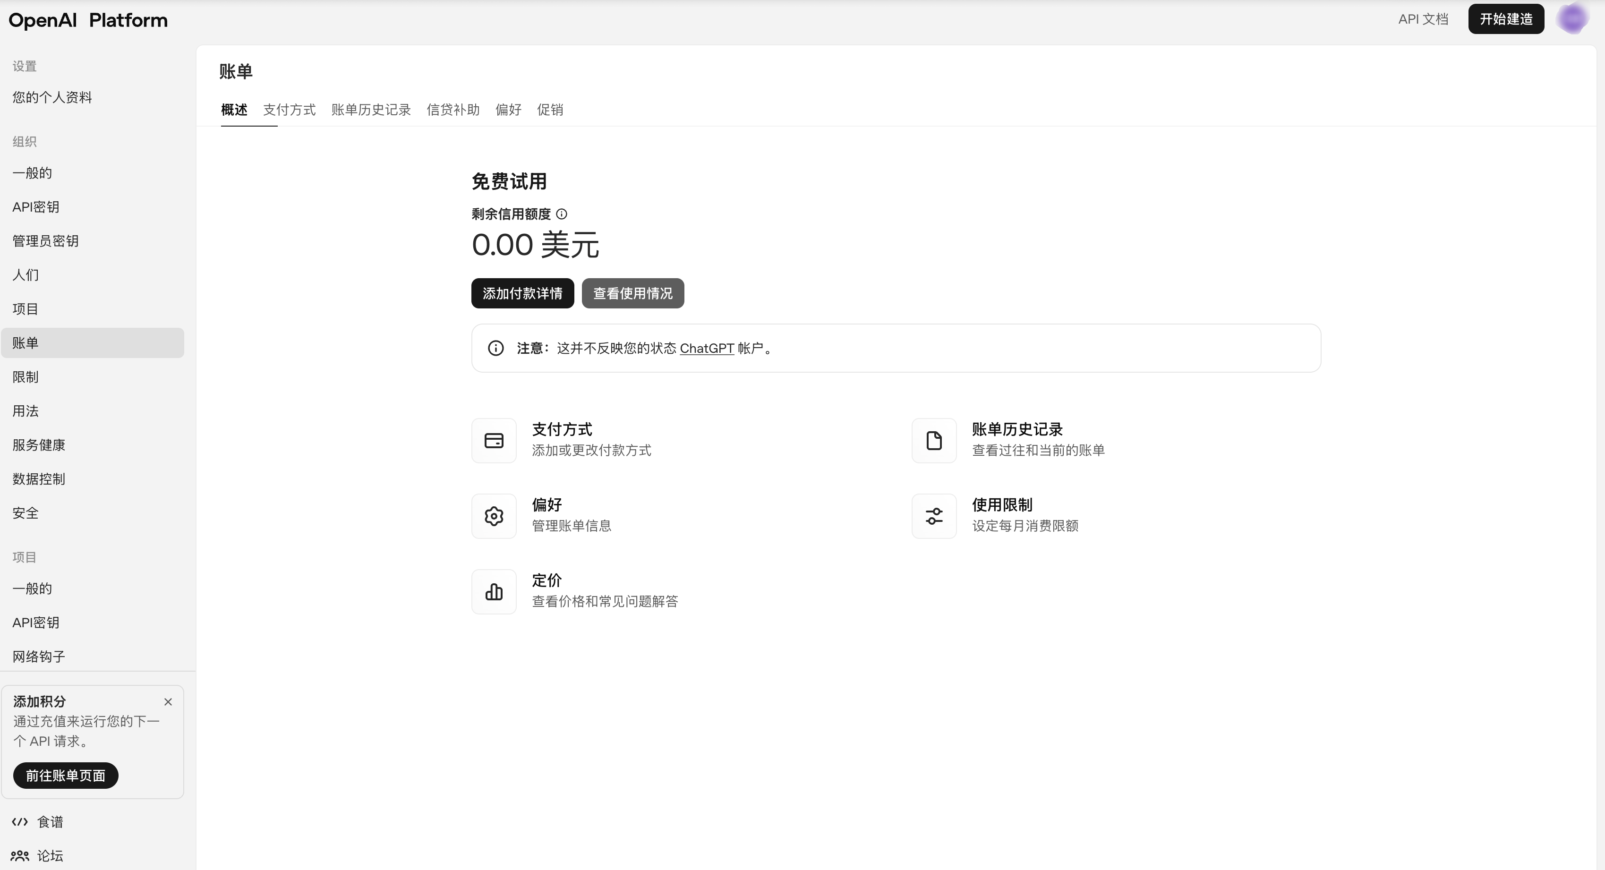选择促销标签页

(550, 110)
